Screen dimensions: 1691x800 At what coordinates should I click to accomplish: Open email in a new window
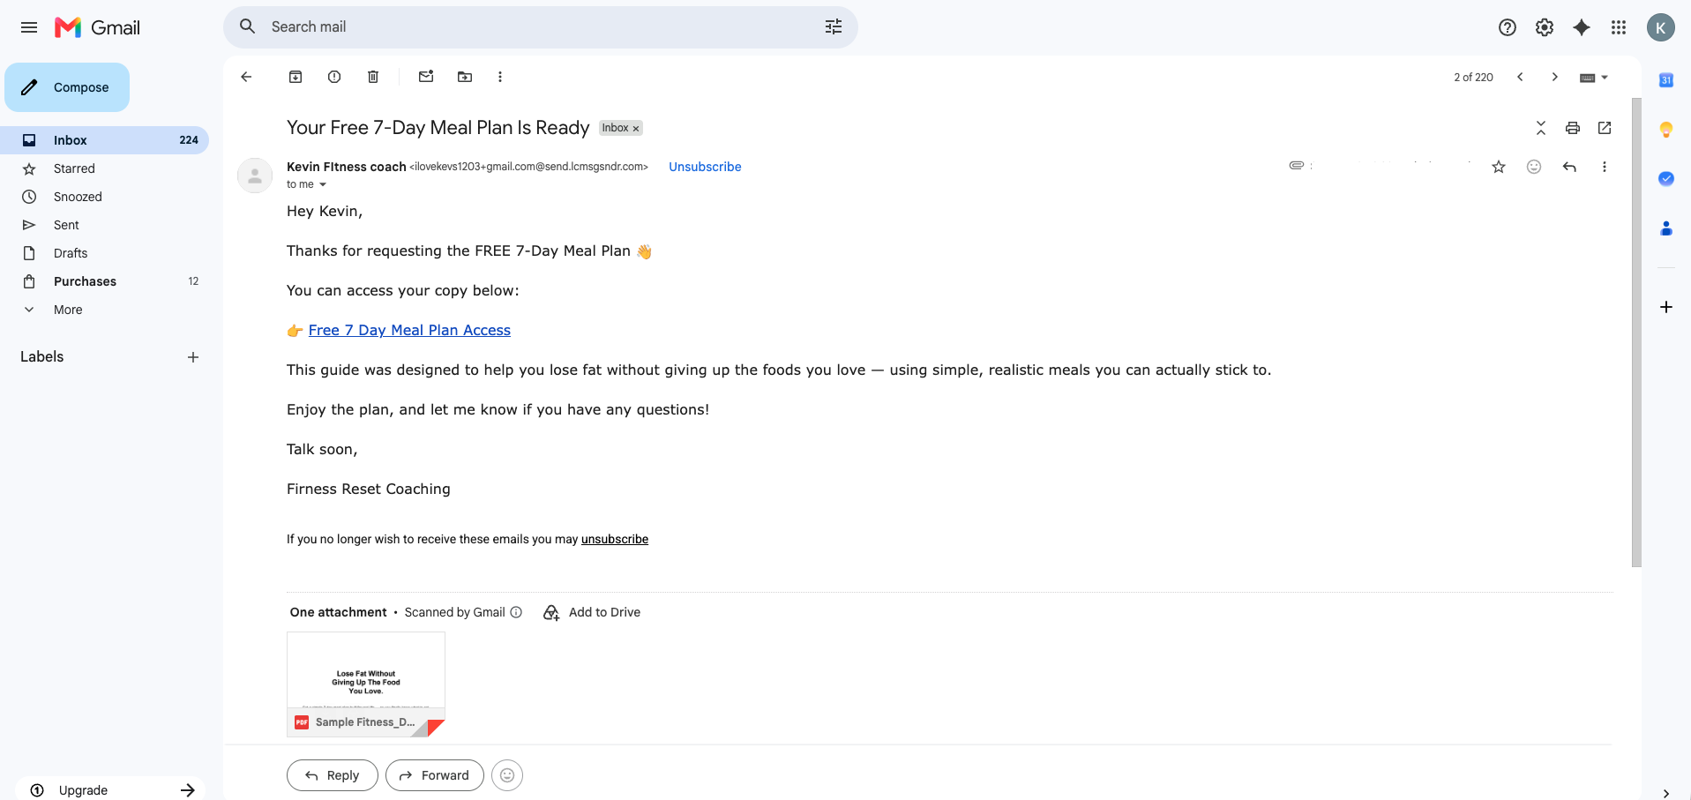pos(1605,128)
